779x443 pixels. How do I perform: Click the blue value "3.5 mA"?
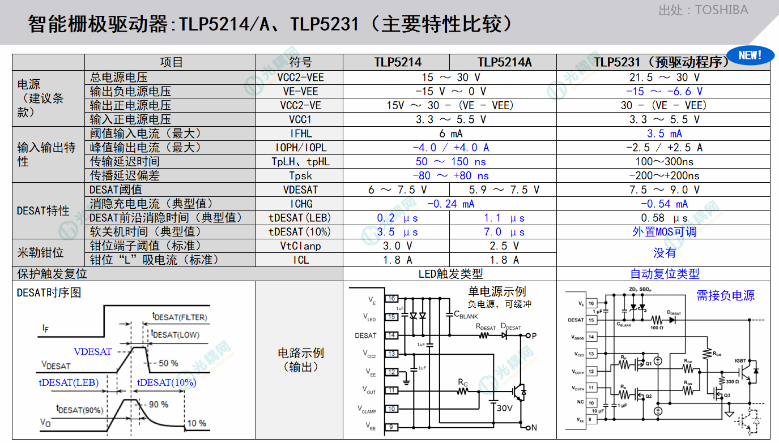[x=664, y=134]
